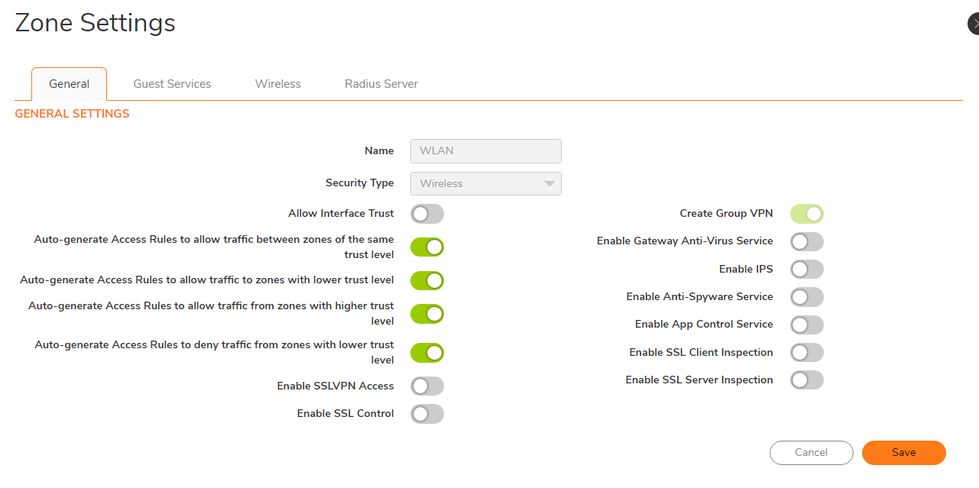979x488 pixels.
Task: Click the Enable SSL Control label
Action: click(x=345, y=413)
